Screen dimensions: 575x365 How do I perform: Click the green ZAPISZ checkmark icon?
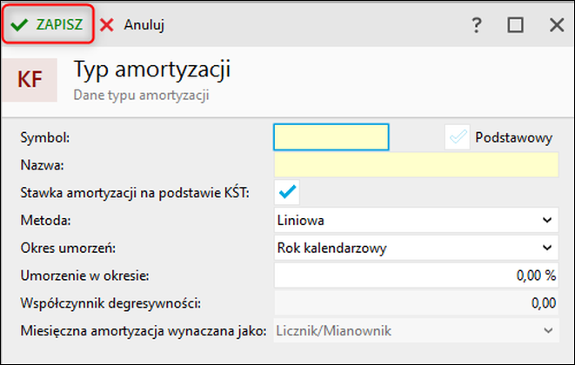pos(19,25)
